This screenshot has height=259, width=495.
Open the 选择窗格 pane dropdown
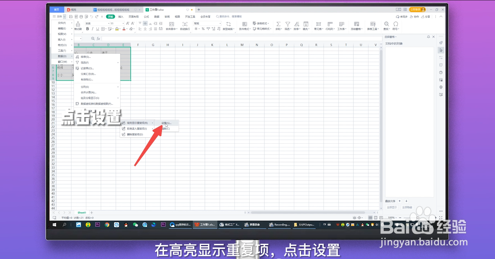[391, 37]
